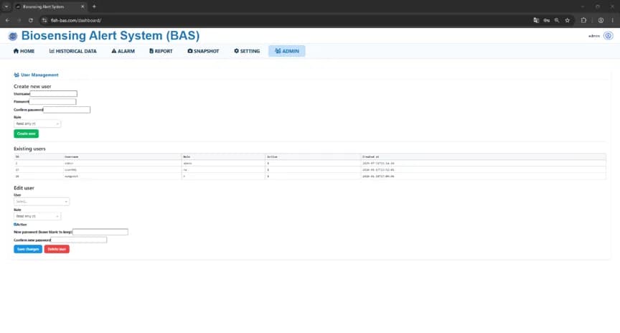This screenshot has height=333, width=620.
Task: Open the browser extensions puzzle icon
Action: point(583,20)
